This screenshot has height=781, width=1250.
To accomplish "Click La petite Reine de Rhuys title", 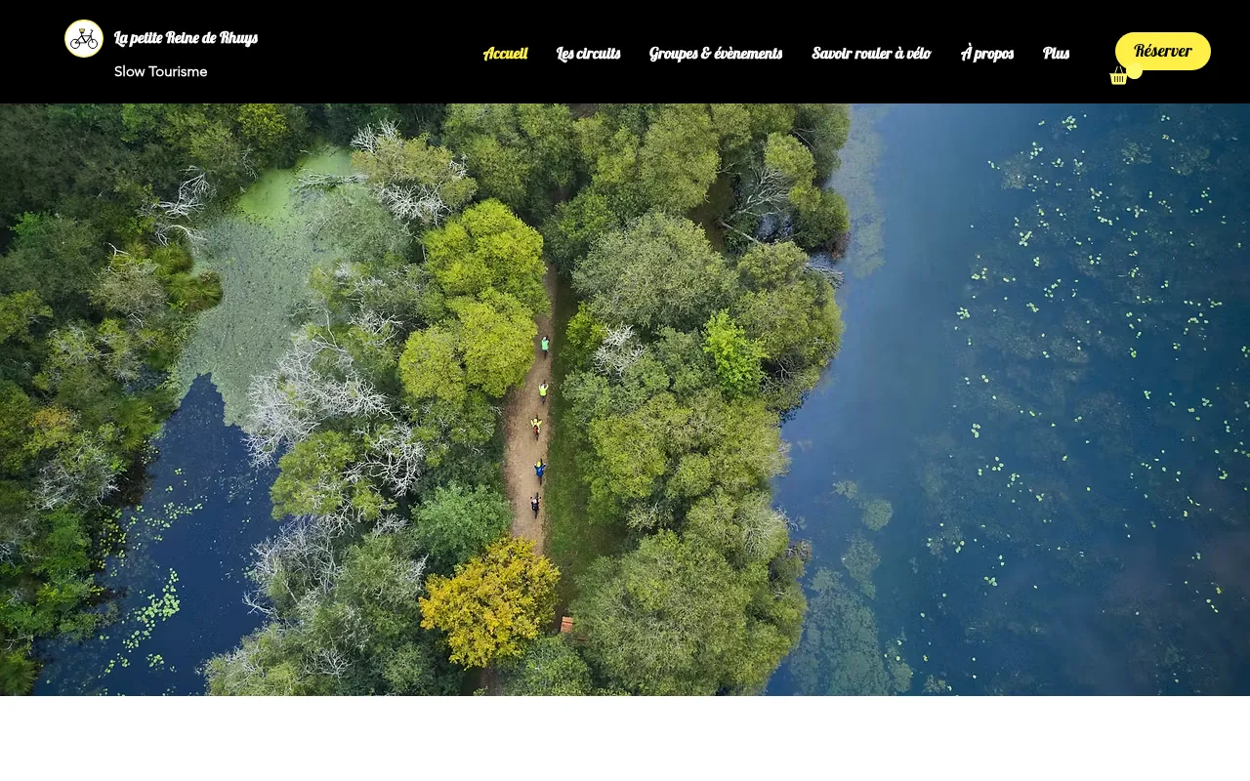I will pyautogui.click(x=186, y=37).
